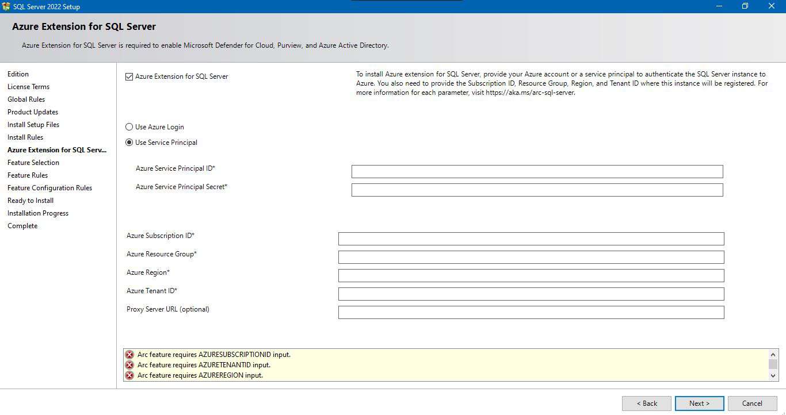This screenshot has height=415, width=786.
Task: Click the AZURESUBSCRIPTIONID error message text
Action: tap(214, 355)
